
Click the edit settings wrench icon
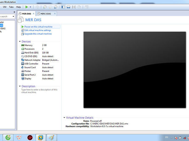point(22,30)
